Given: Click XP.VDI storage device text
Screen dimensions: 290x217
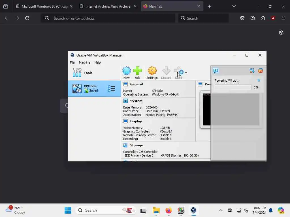Looking at the screenshot, I should click(180, 155).
